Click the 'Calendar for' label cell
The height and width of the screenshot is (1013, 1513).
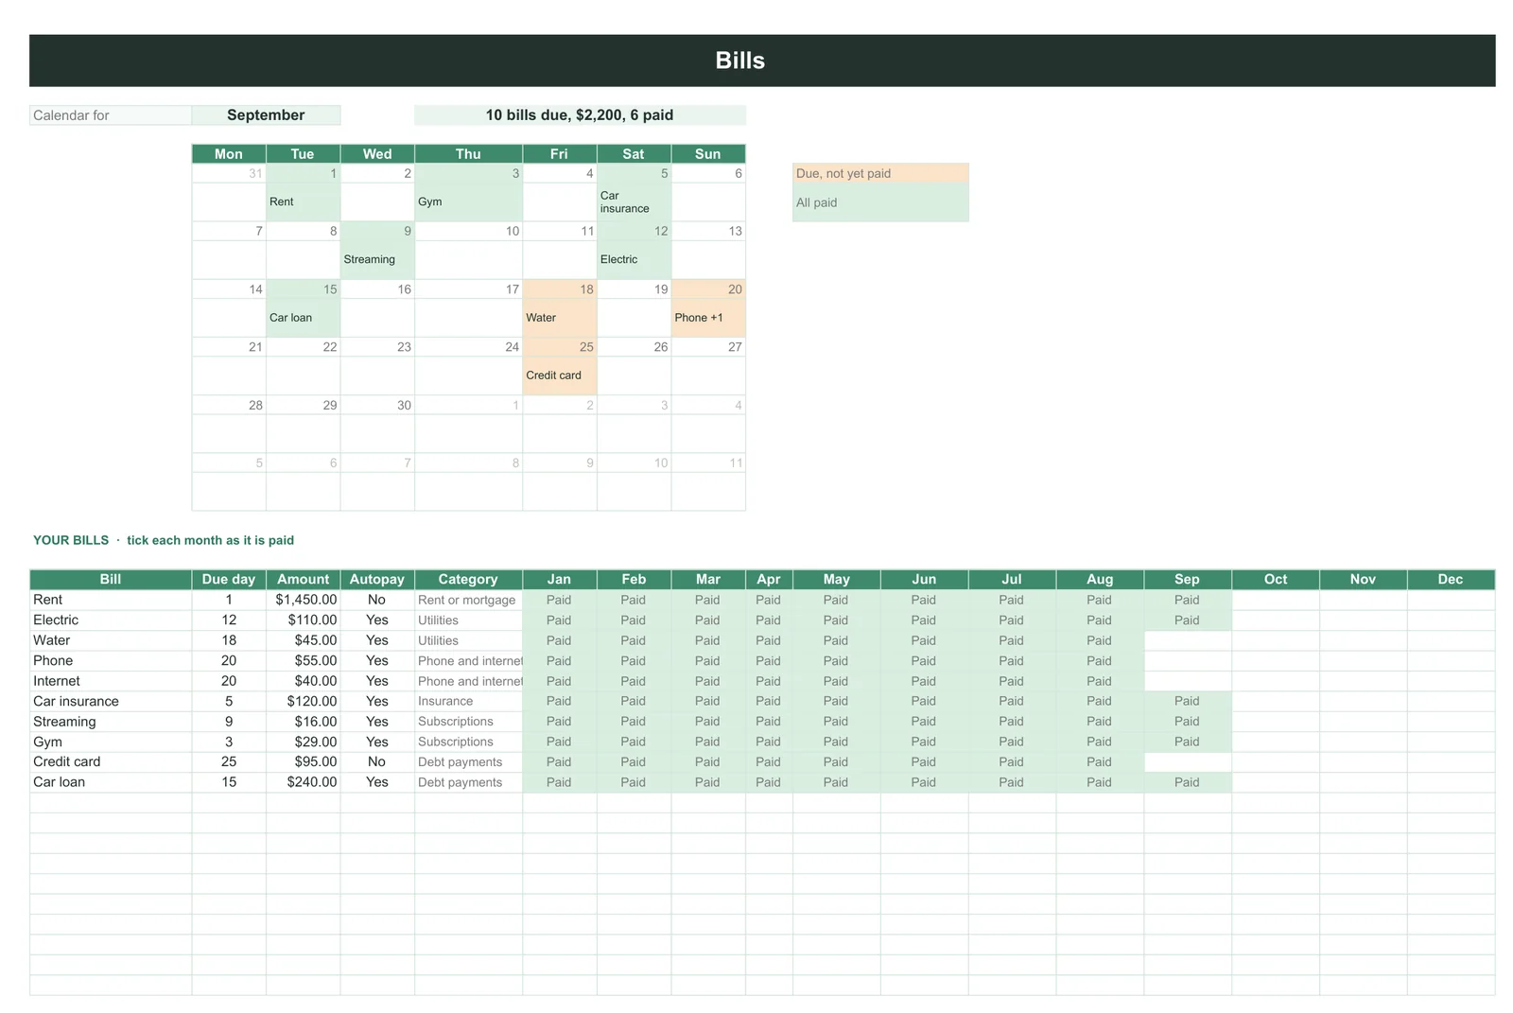pyautogui.click(x=111, y=115)
